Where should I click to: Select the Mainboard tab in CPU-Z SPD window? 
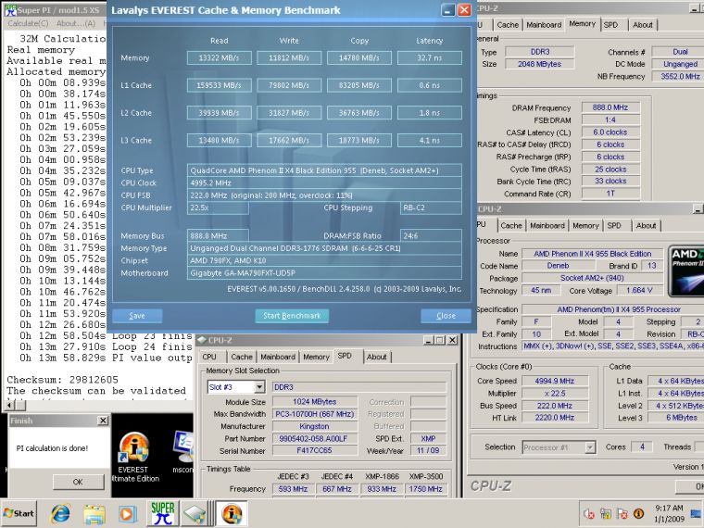[278, 357]
